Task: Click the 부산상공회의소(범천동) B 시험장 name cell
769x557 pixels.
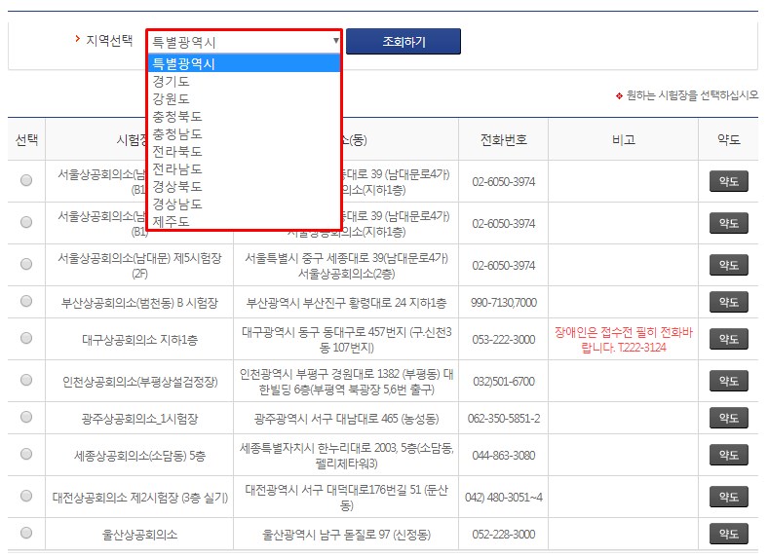Action: [139, 302]
